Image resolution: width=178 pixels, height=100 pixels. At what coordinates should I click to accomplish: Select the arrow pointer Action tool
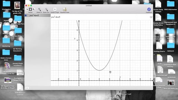(27, 9)
